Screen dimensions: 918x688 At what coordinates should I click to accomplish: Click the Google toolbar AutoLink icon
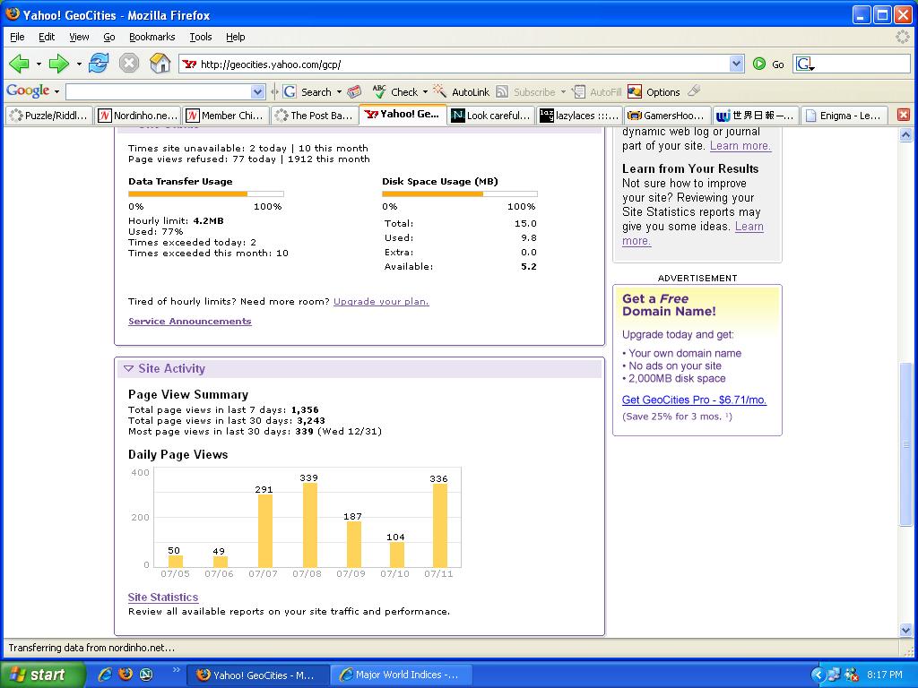coord(440,91)
